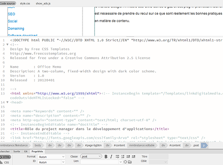Viewport: 223px width, 165px height.
Task: Click the freecsstemplates.org URL on line 4
Action: pos(43,54)
